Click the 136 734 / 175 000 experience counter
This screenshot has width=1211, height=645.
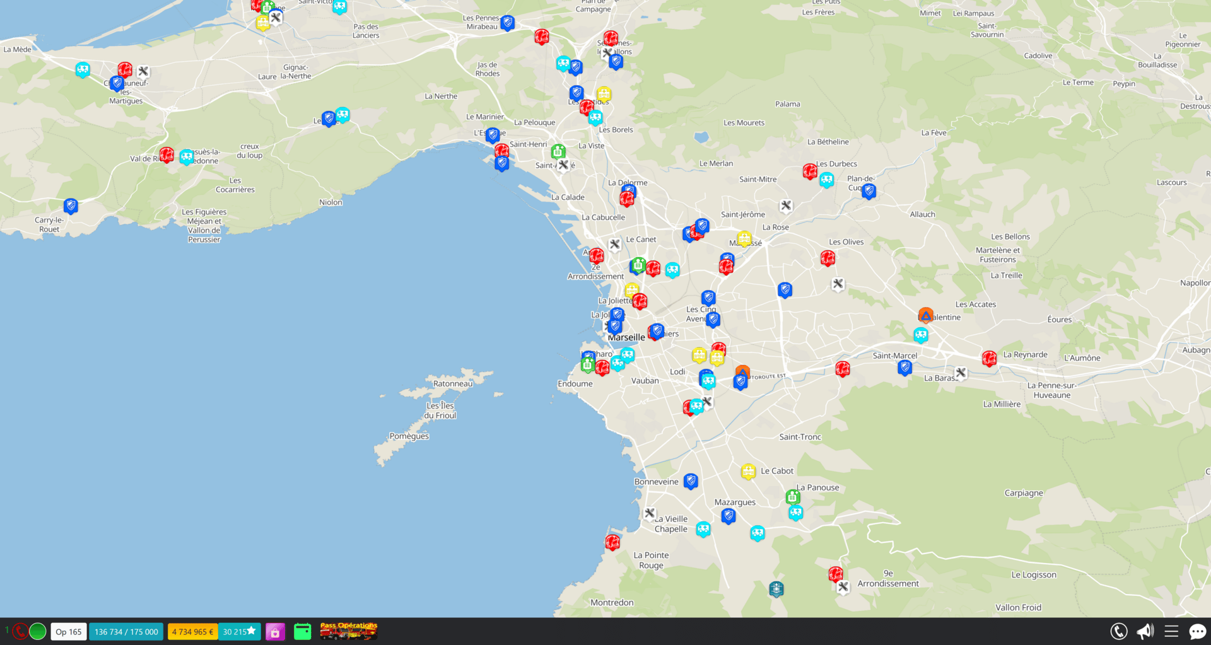coord(126,632)
